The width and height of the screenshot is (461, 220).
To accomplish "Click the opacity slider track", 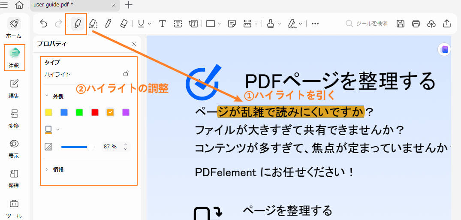I will pos(78,147).
